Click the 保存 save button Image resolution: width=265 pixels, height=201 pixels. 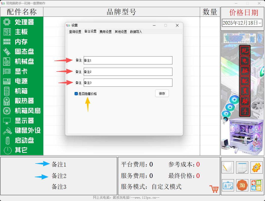click(162, 93)
